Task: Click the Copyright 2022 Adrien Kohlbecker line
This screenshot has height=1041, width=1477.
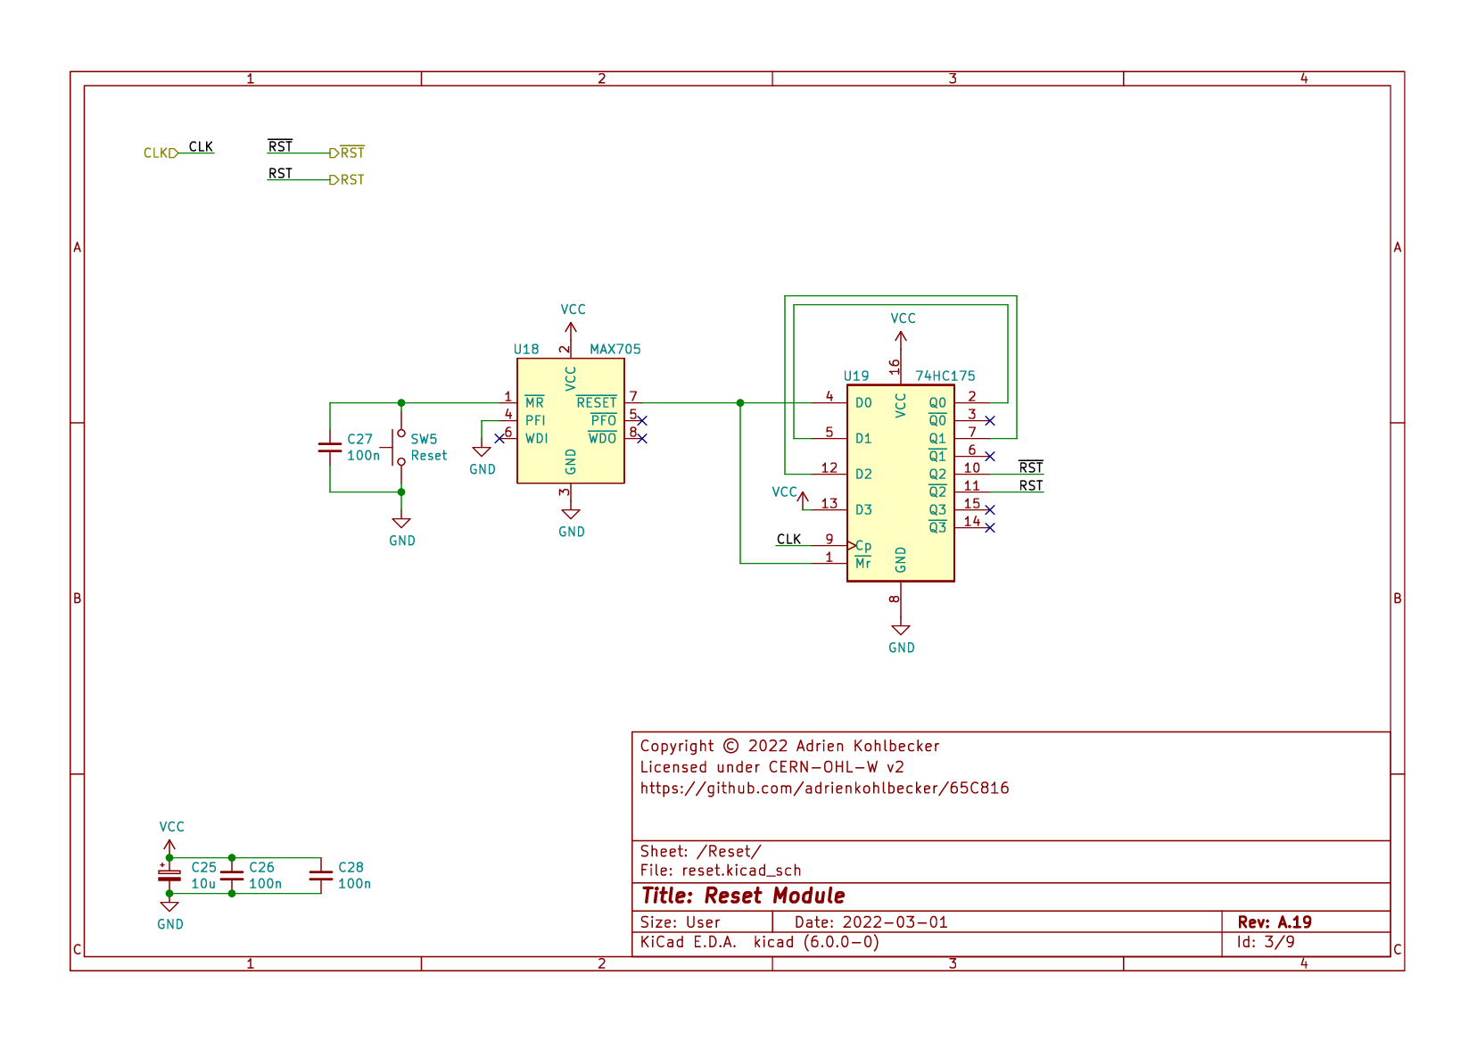Action: pyautogui.click(x=789, y=746)
